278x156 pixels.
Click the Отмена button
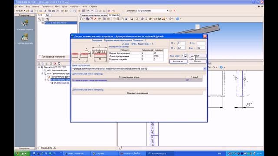coord(198,62)
